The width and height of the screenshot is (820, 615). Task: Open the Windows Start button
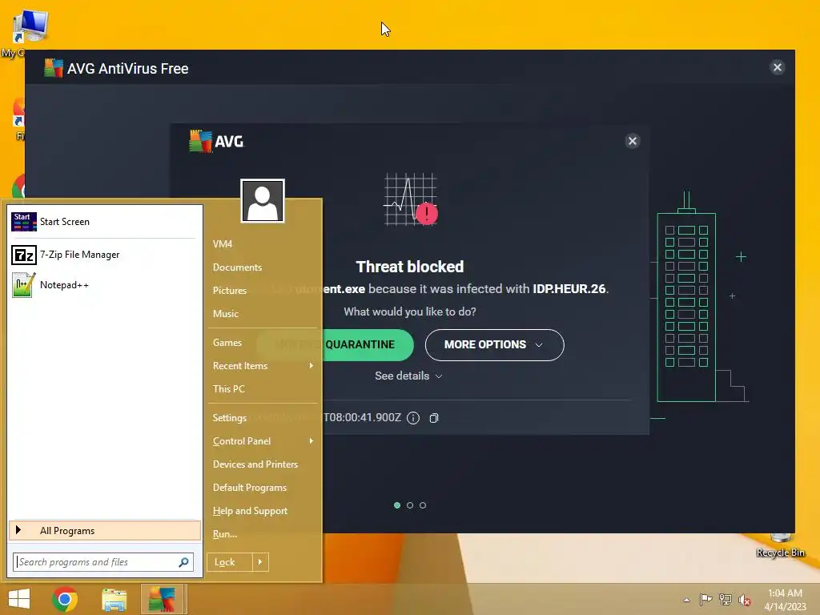coord(19,599)
